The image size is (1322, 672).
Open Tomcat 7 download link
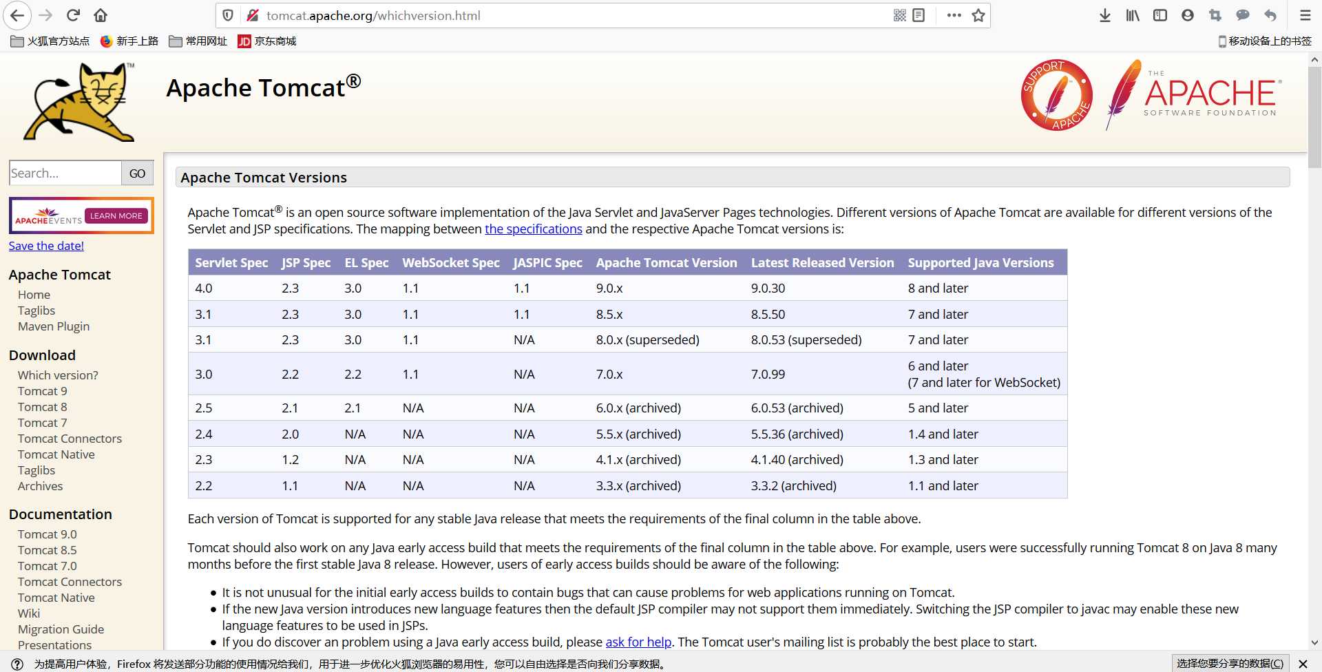tap(43, 423)
